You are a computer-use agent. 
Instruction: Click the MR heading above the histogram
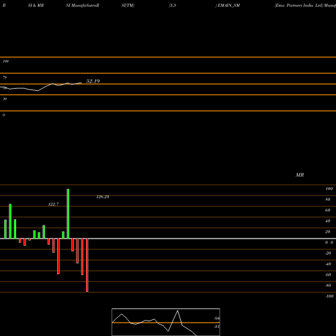300,175
